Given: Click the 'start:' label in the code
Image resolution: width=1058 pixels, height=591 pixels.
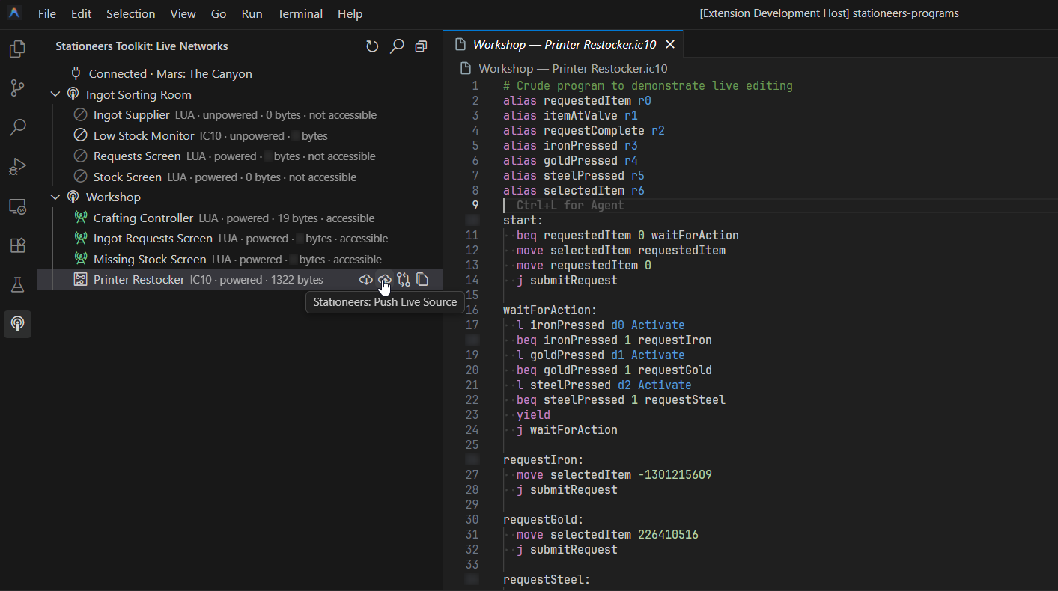Looking at the screenshot, I should tap(523, 220).
